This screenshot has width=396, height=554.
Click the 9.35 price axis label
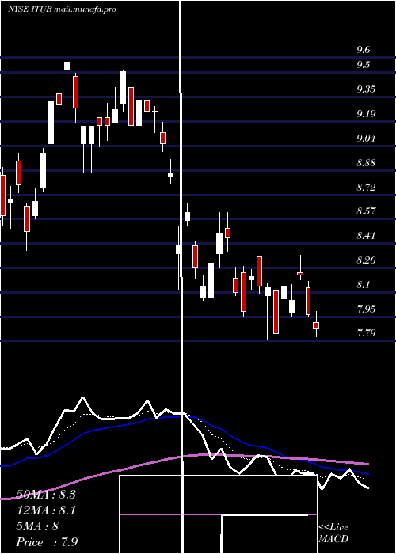click(x=366, y=89)
